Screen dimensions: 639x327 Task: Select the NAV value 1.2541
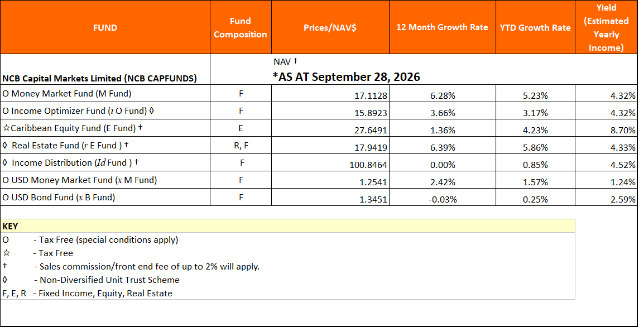click(373, 182)
